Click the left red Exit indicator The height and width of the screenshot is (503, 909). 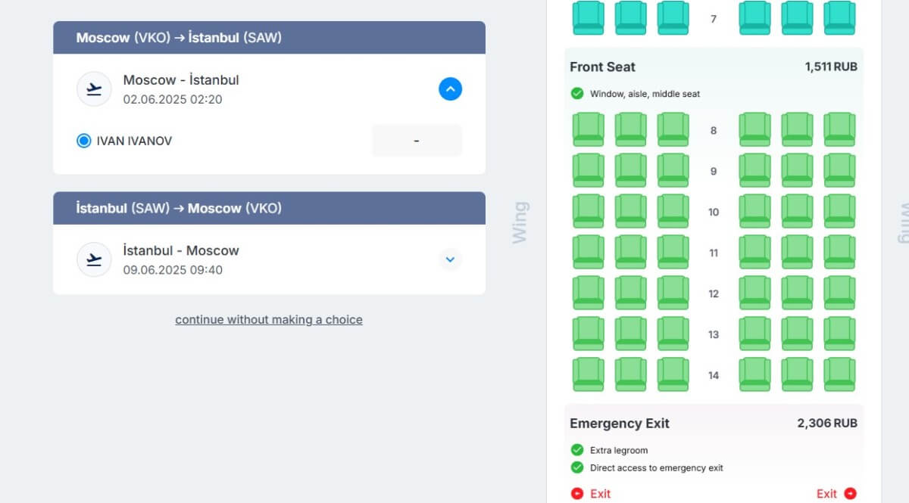(591, 493)
